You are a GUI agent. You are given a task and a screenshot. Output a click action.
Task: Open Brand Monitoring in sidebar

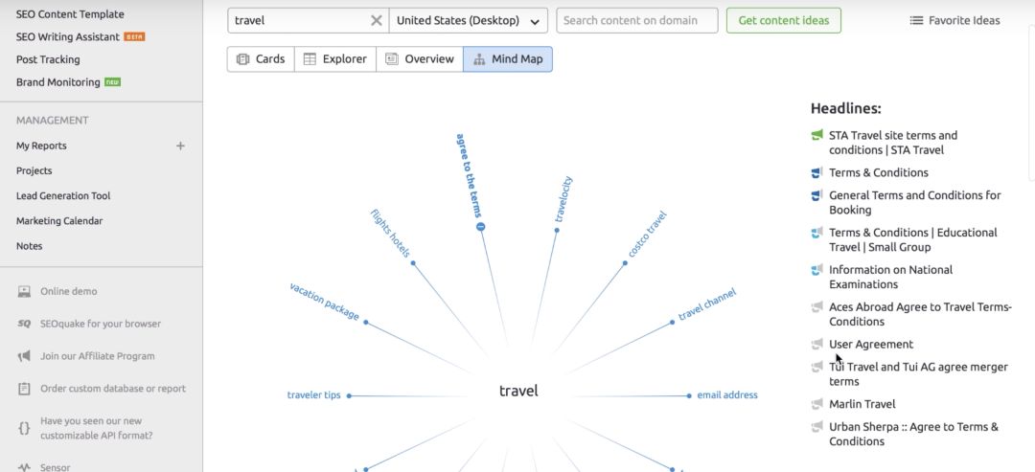(58, 82)
